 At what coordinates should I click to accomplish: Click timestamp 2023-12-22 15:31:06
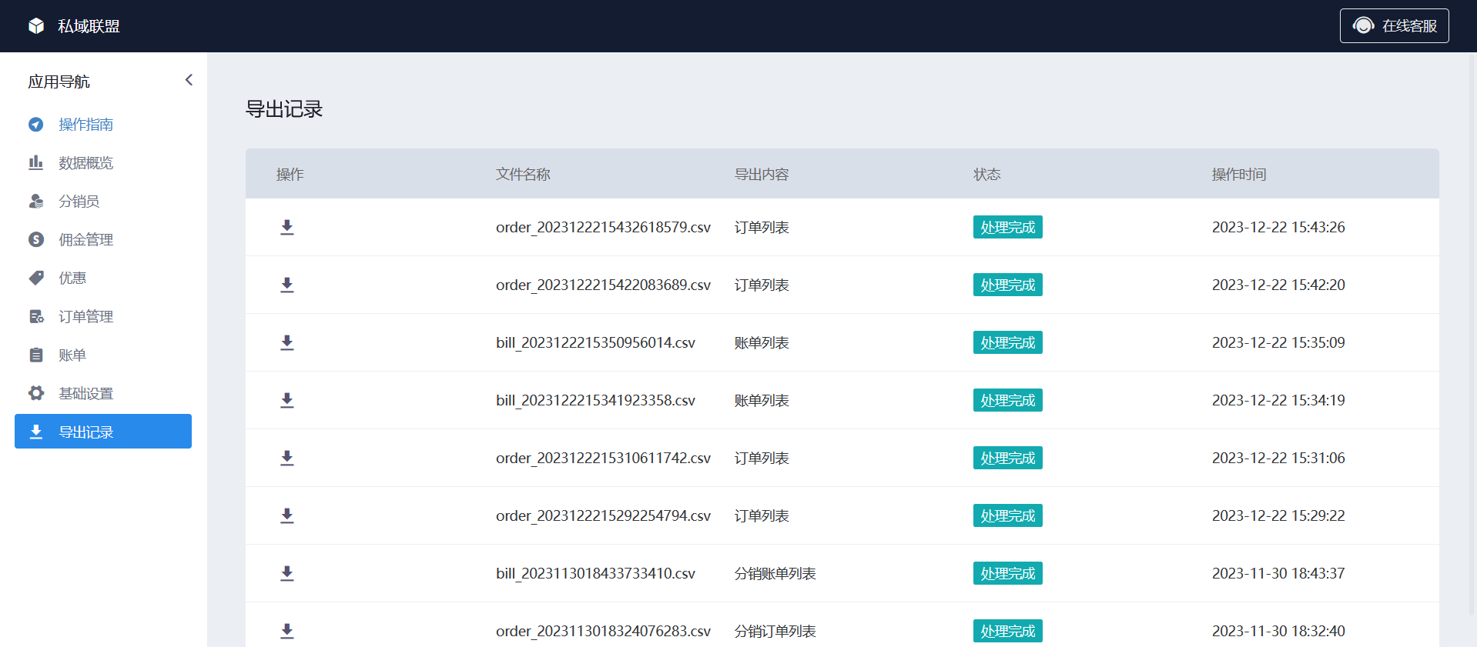point(1278,458)
